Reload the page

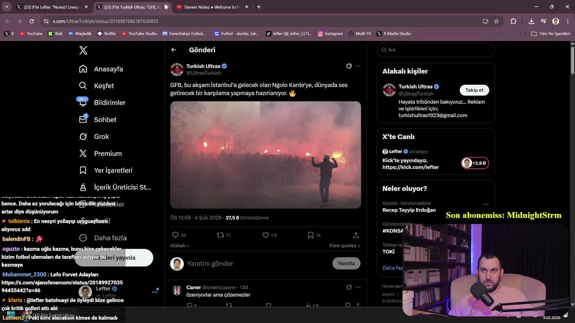coord(31,21)
